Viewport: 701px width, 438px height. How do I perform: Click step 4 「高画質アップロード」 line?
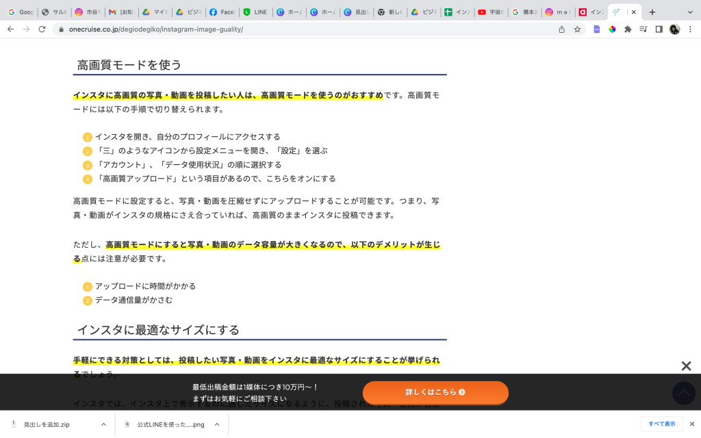click(215, 179)
